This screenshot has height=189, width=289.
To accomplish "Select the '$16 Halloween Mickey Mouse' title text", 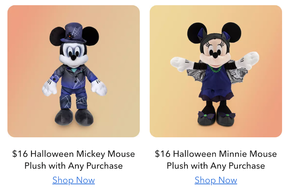I will [x=74, y=154].
